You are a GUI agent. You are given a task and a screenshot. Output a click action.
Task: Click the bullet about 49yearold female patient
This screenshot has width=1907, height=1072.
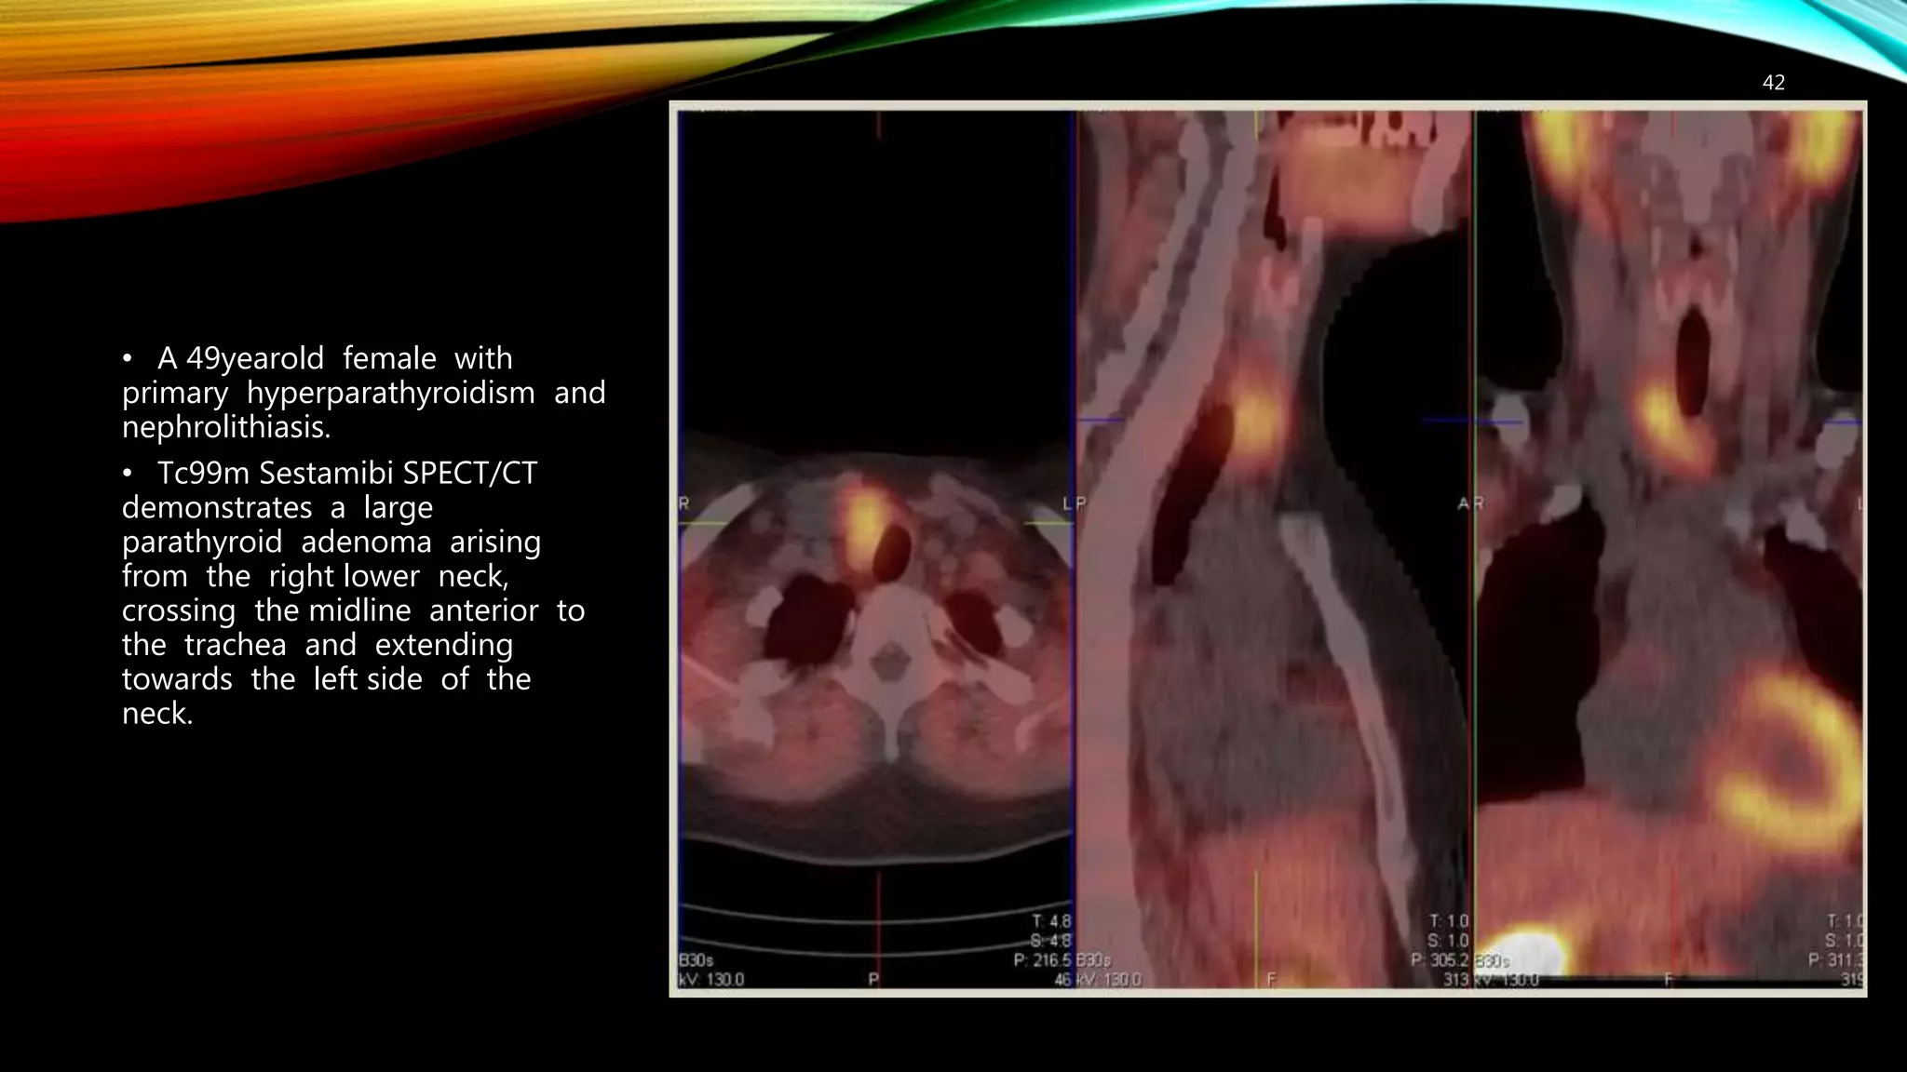(x=363, y=392)
